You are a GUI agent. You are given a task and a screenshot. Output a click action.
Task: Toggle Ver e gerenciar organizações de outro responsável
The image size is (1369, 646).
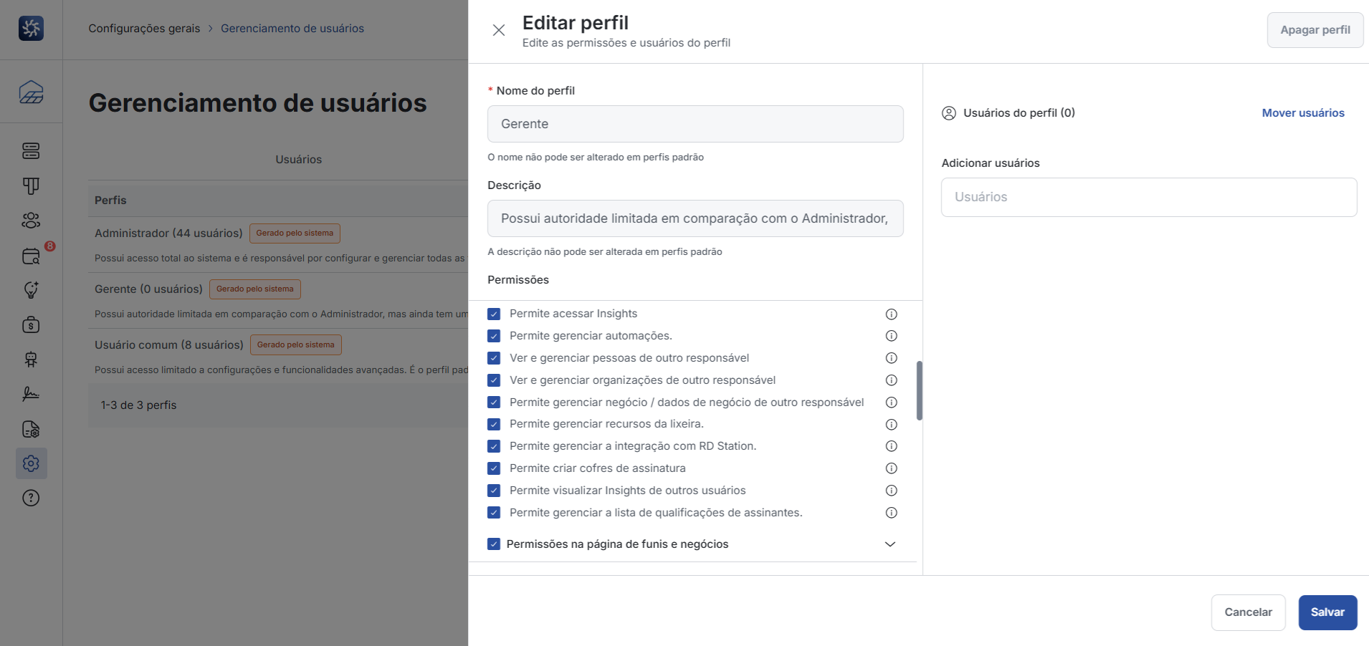coord(494,380)
